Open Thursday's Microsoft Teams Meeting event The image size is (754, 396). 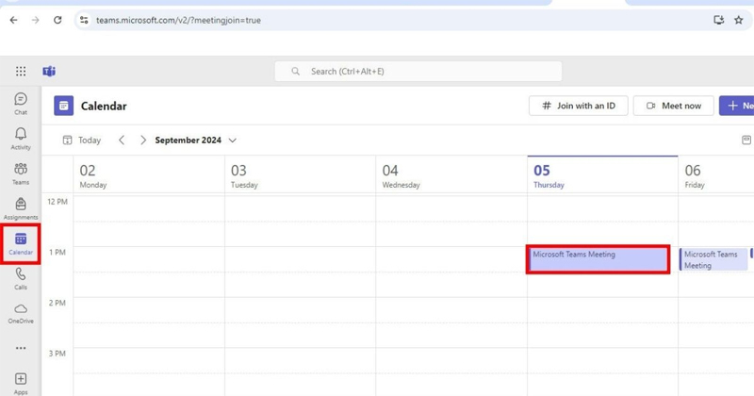[x=598, y=259]
